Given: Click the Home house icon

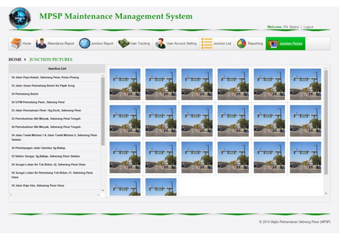Looking at the screenshot, I should coord(16,43).
